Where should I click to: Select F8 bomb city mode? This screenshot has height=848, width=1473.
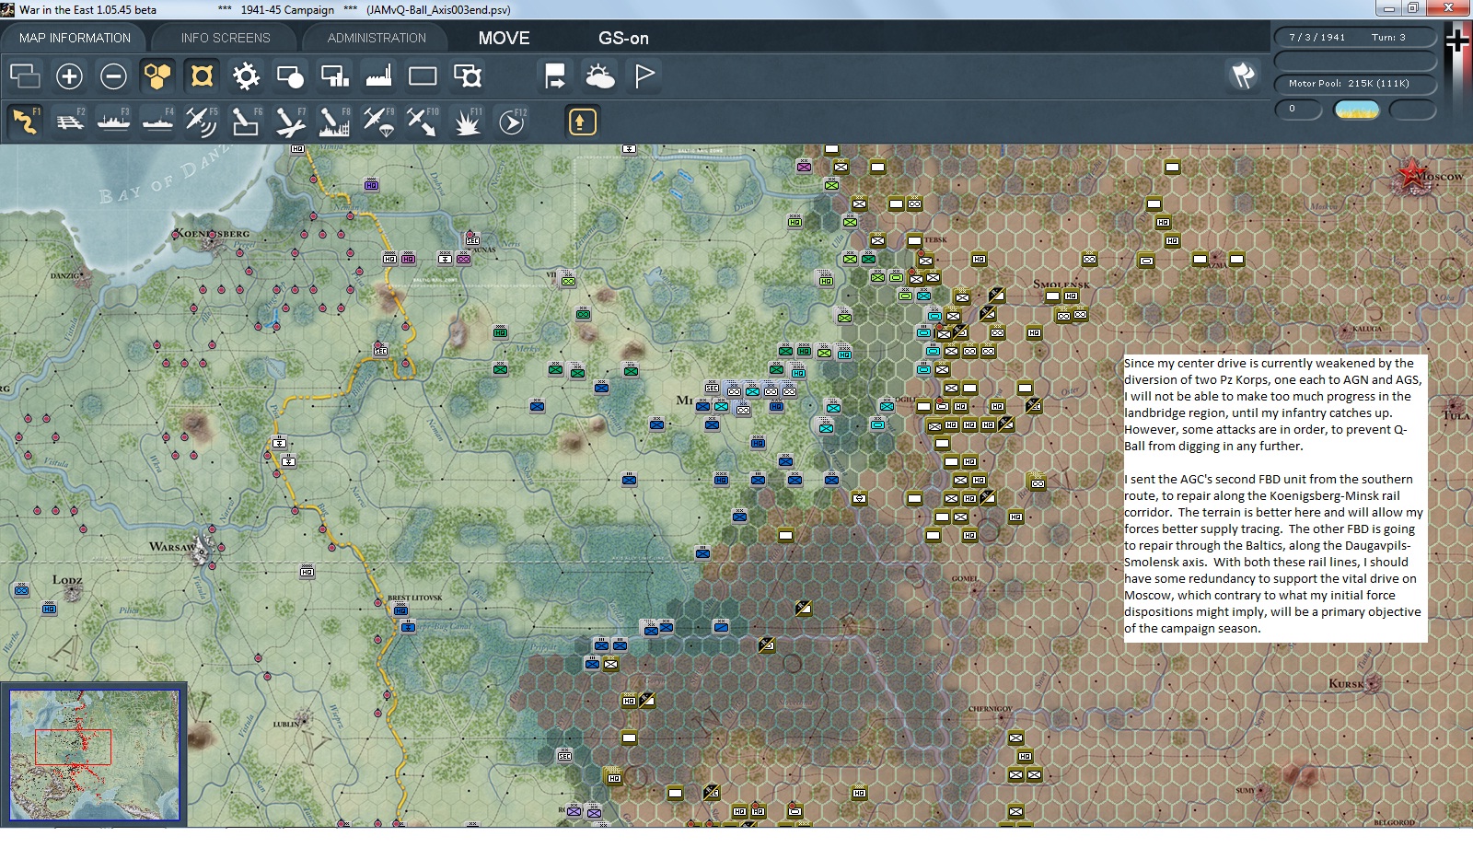coord(334,122)
